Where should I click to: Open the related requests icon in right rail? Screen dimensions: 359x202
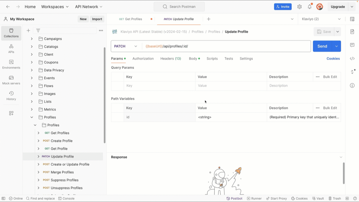(353, 72)
